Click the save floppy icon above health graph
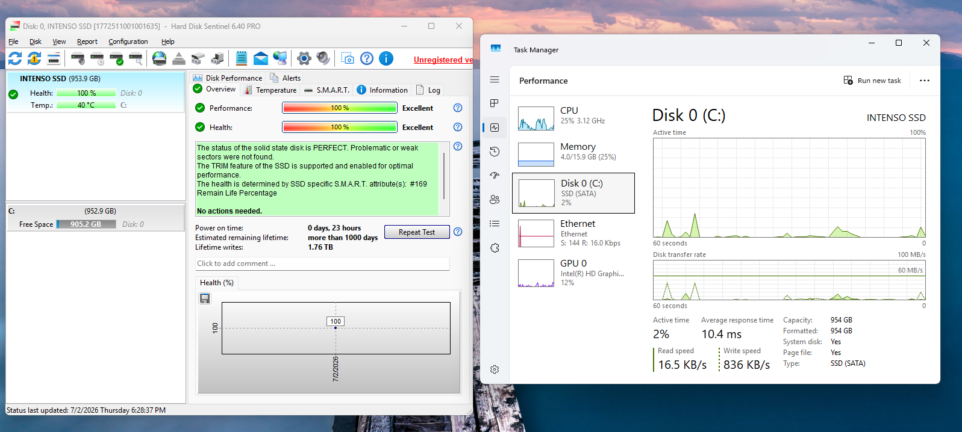The height and width of the screenshot is (432, 962). 205,298
